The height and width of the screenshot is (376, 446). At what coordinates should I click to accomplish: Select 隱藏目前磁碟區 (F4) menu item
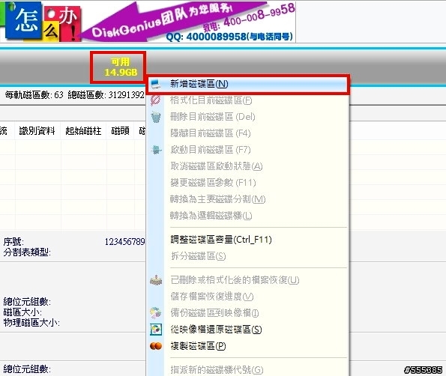[210, 133]
